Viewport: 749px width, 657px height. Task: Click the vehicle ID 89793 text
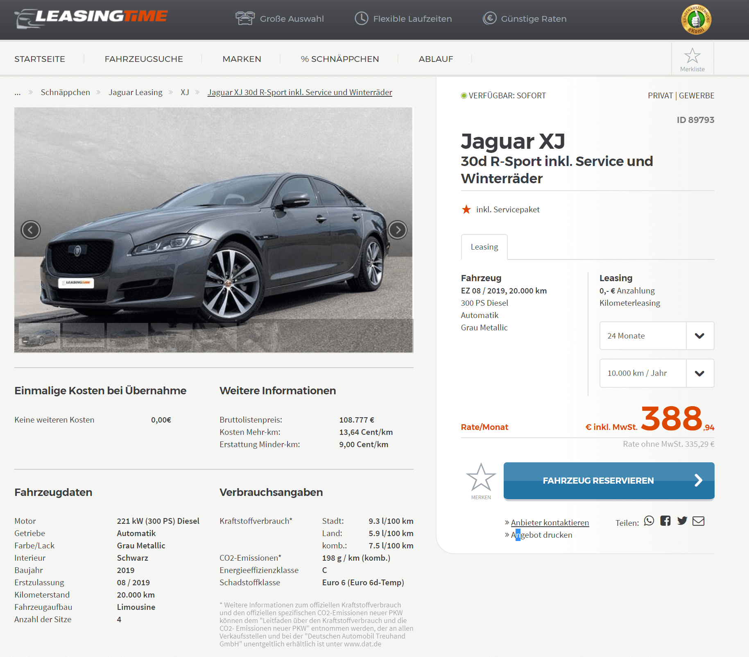pos(695,120)
